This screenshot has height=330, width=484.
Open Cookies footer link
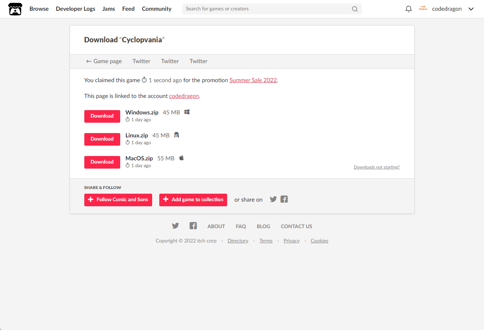click(319, 241)
